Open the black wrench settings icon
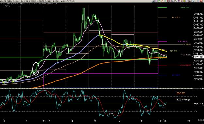 click(190, 1)
